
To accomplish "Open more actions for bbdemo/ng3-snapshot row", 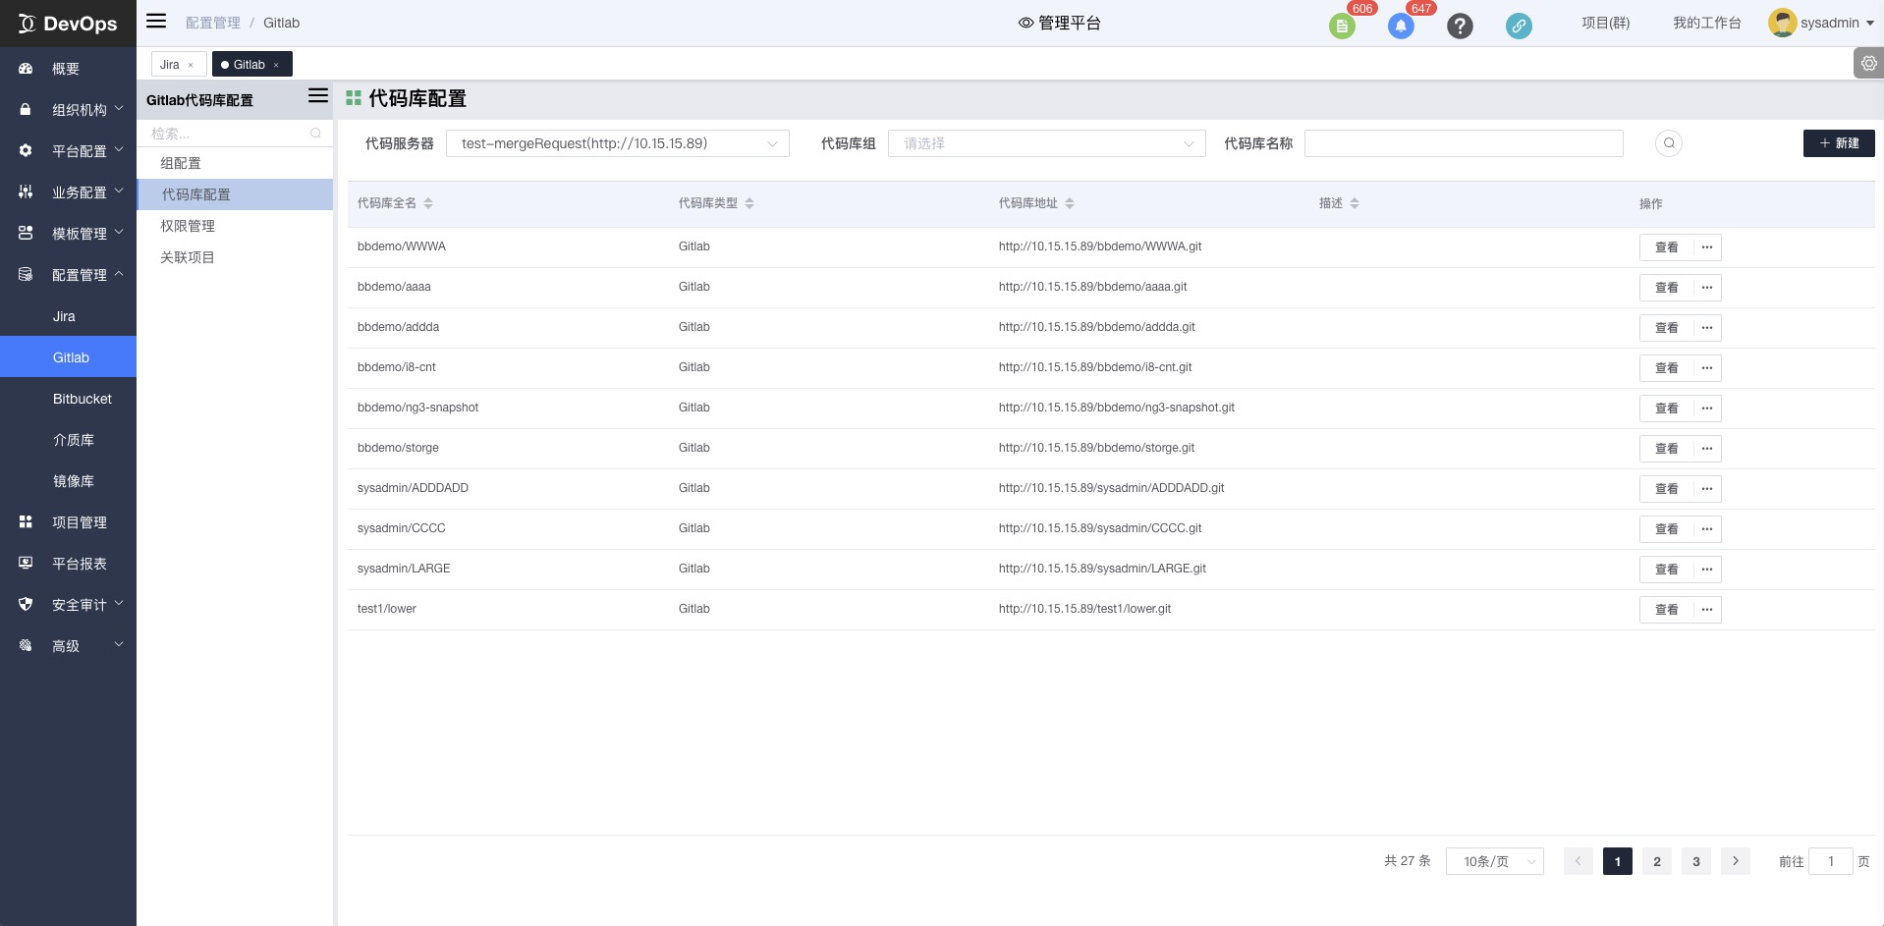I will tap(1707, 409).
